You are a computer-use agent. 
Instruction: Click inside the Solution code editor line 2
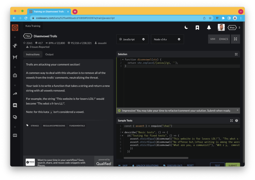point(182,63)
